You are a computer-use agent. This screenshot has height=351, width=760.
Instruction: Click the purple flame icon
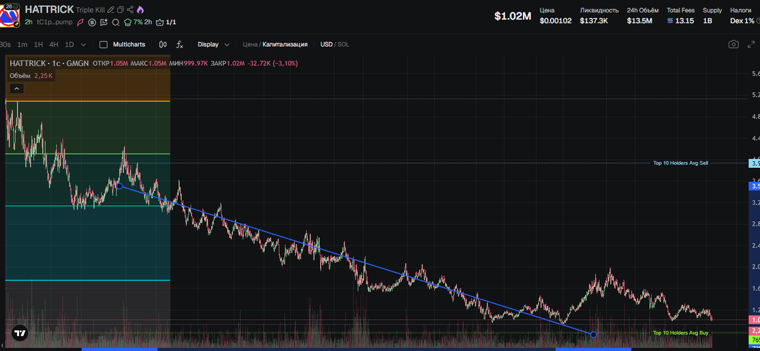click(x=140, y=10)
